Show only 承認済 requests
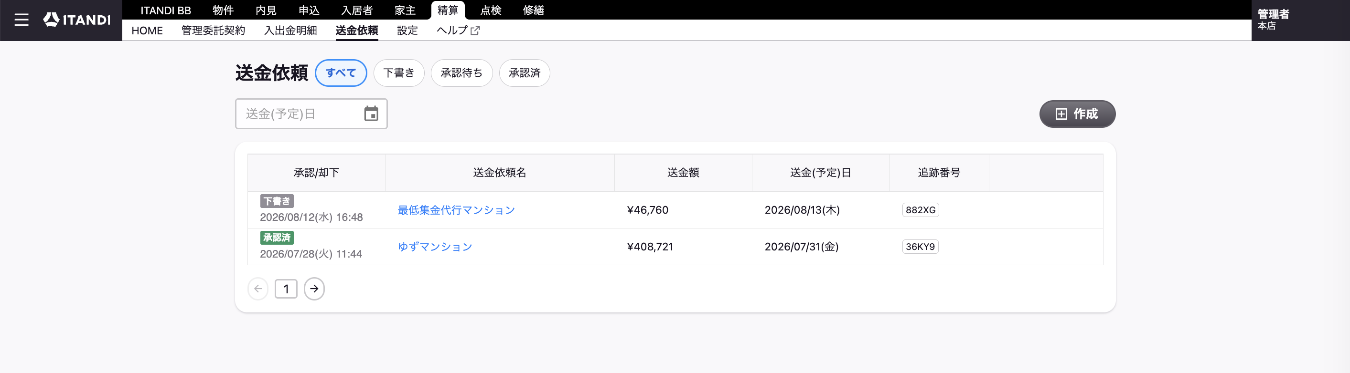This screenshot has width=1350, height=373. point(524,73)
